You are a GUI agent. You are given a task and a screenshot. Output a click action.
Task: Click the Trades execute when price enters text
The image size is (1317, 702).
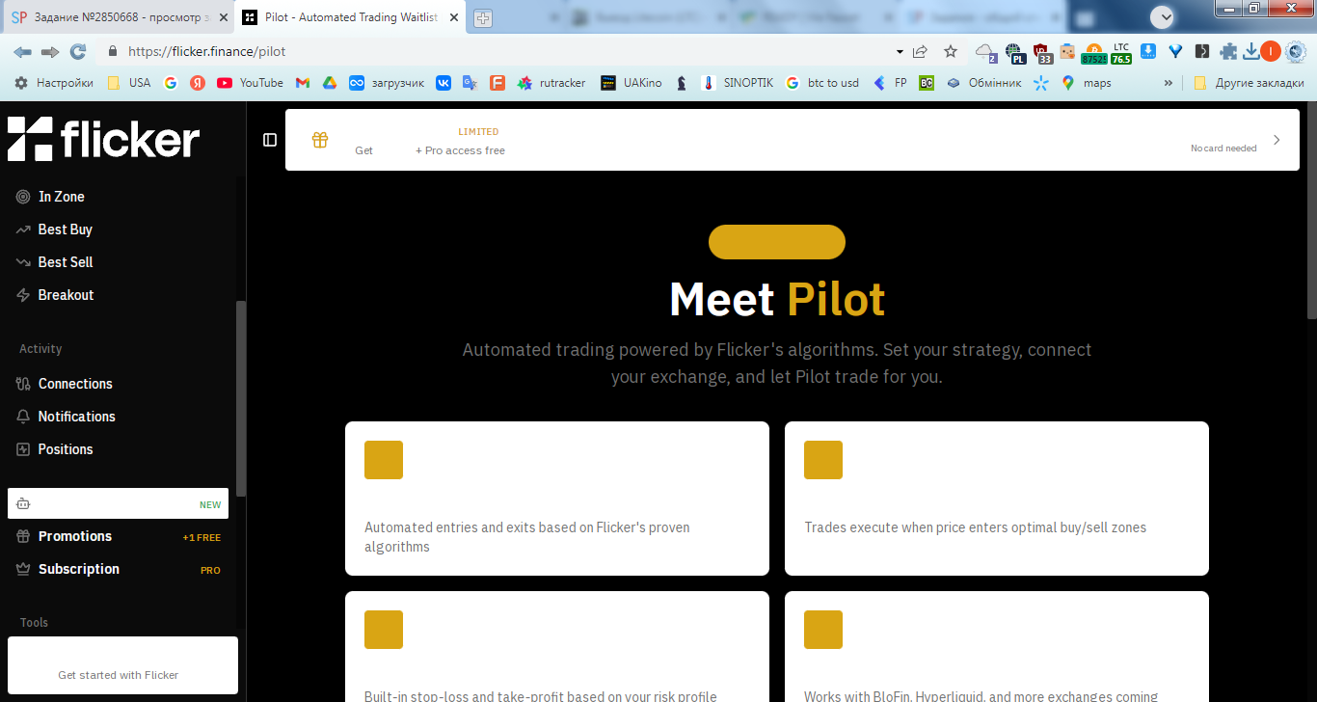pos(976,527)
